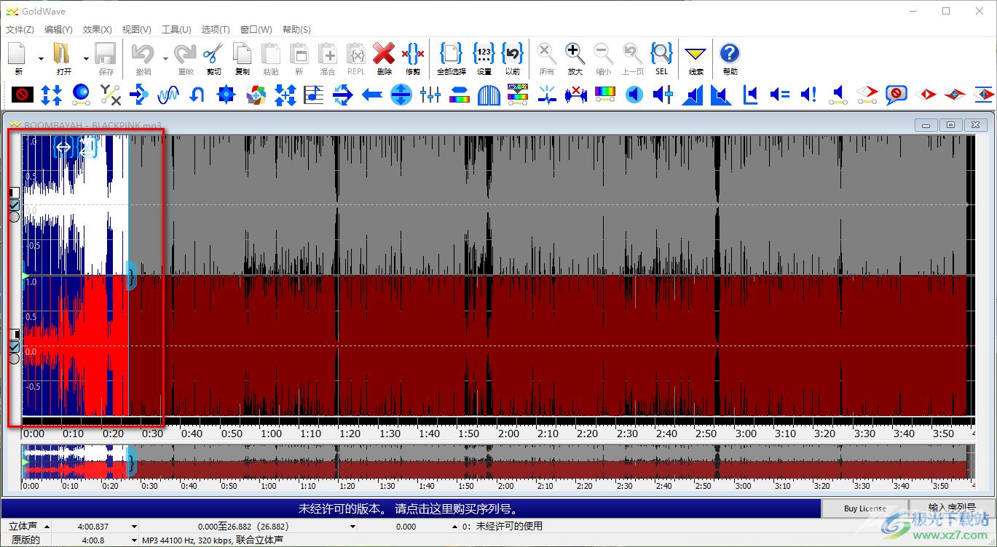Click the 剪切 (Cut) scissors icon
Screen dimensions: 997x547
[x=213, y=58]
